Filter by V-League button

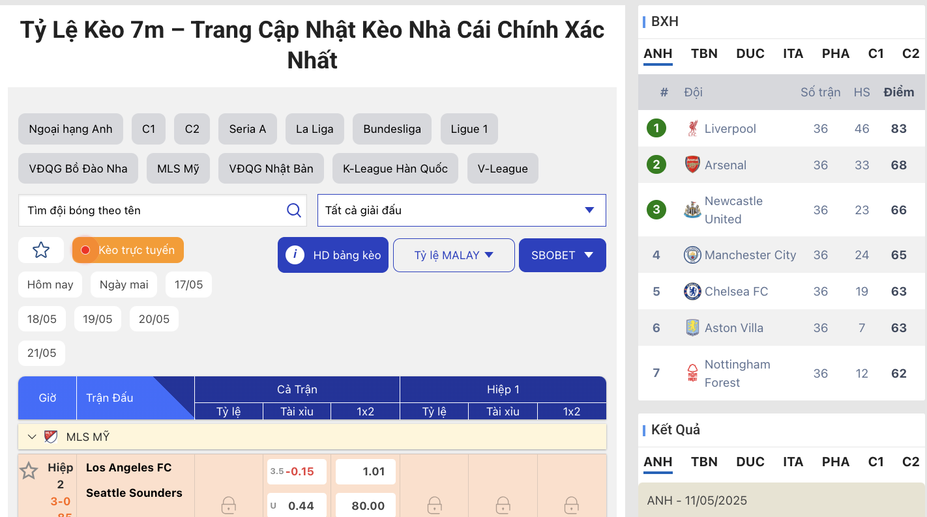point(503,169)
